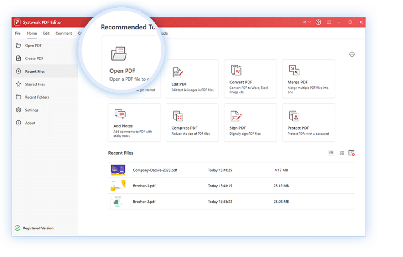Click the Convert PDF tool icon

click(x=236, y=70)
